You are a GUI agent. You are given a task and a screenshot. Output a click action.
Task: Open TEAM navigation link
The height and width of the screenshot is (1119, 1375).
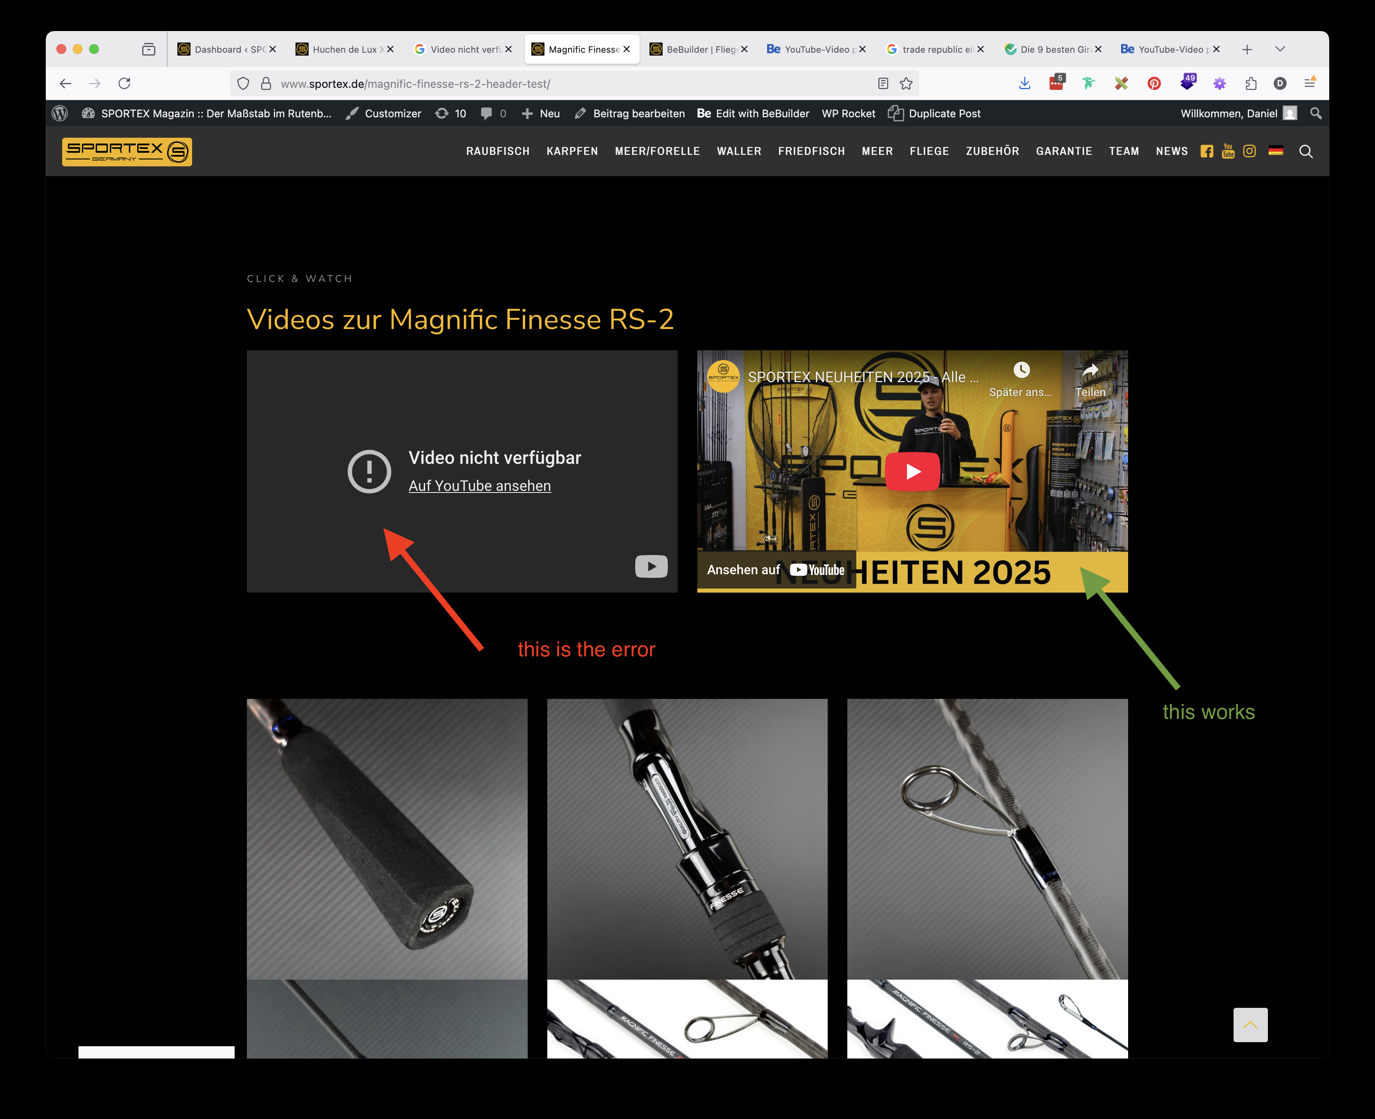(1124, 152)
